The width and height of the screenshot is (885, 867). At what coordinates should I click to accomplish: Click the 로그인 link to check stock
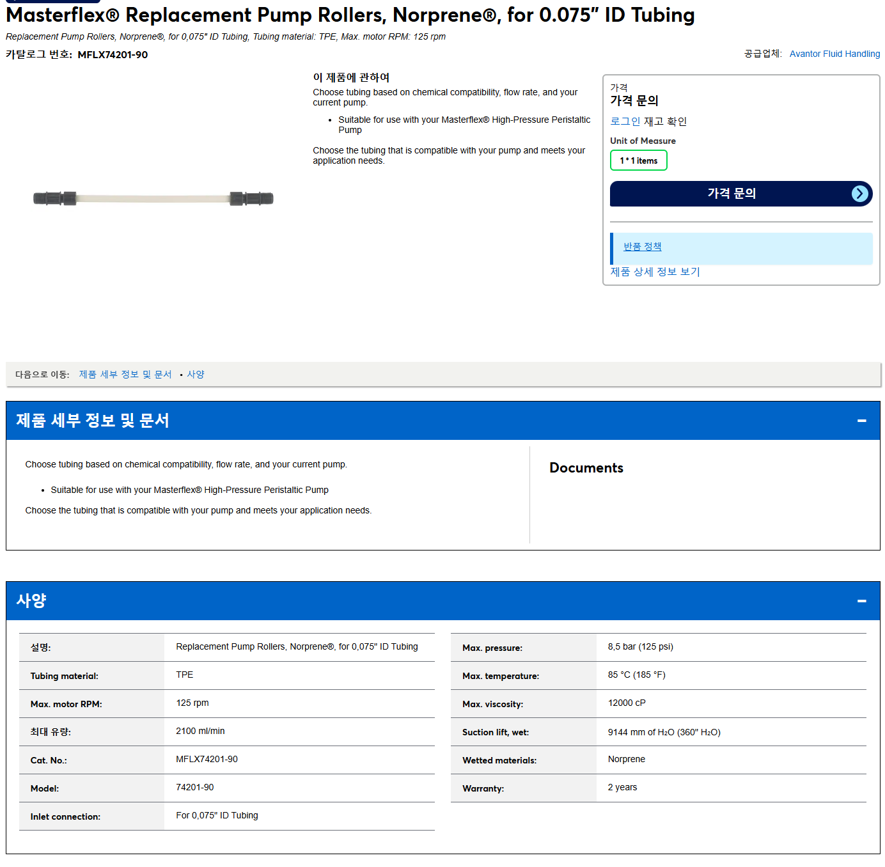(x=625, y=121)
